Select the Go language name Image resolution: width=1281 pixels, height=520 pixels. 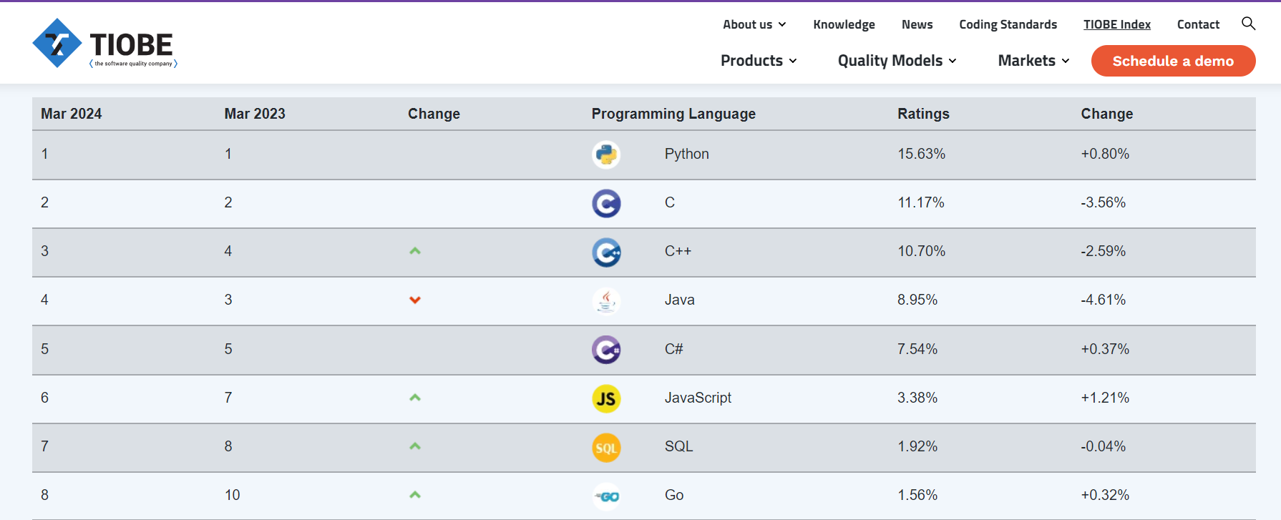pyautogui.click(x=674, y=495)
